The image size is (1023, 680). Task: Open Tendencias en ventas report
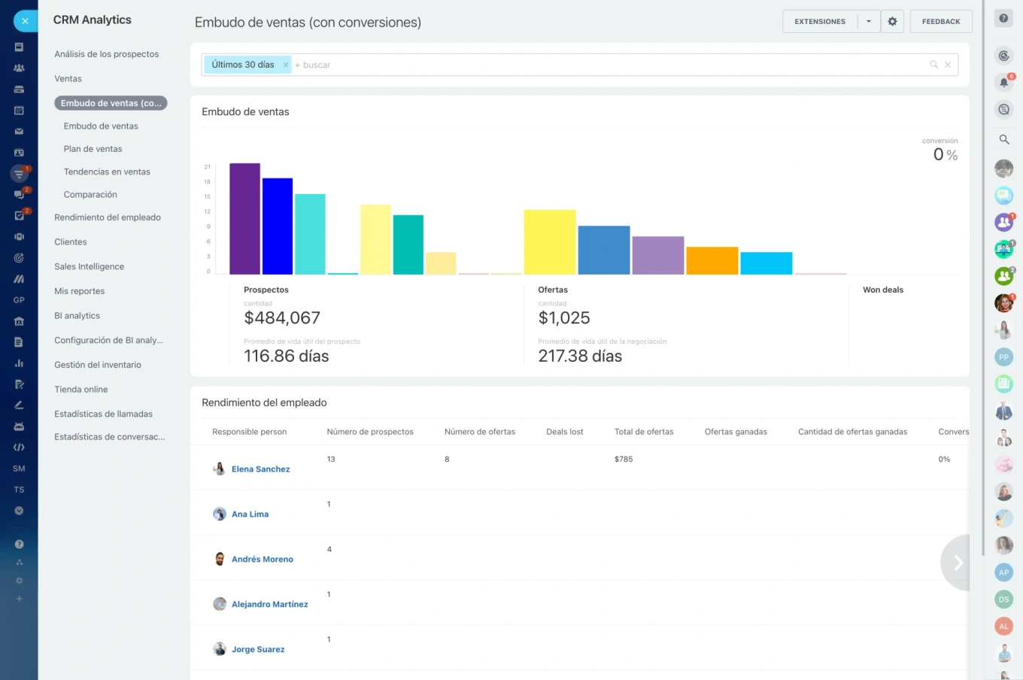[107, 172]
